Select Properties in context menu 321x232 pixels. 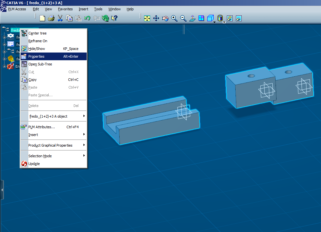(x=53, y=56)
